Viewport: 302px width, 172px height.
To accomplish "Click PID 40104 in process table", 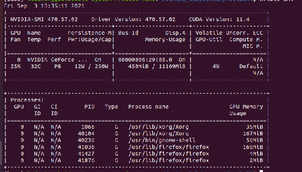I will click(x=86, y=133).
